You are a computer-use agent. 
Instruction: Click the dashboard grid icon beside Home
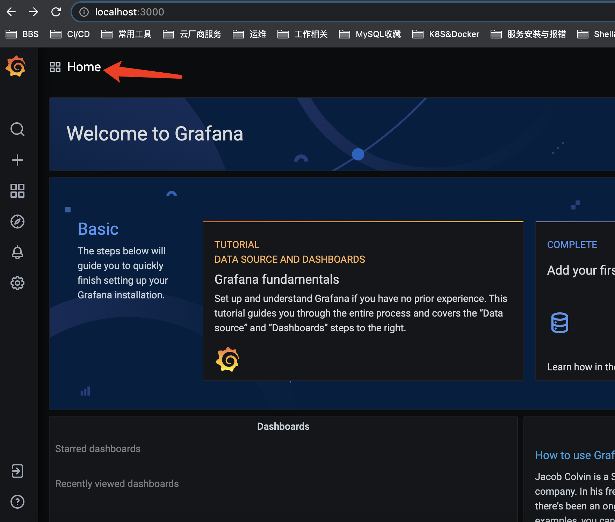click(x=55, y=67)
